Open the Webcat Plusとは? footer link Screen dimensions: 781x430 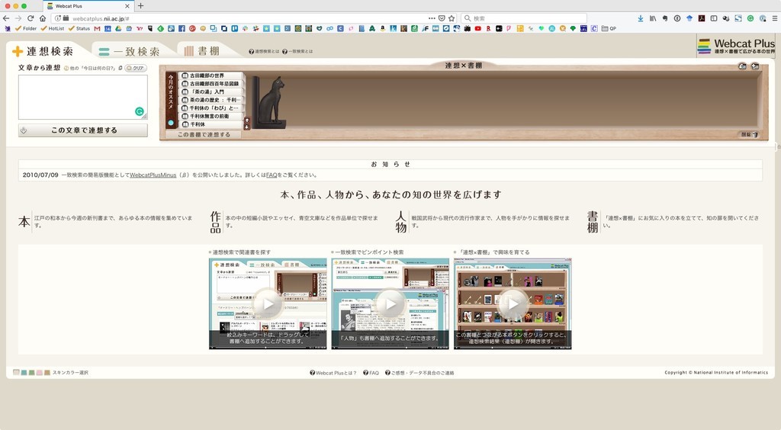click(x=333, y=373)
